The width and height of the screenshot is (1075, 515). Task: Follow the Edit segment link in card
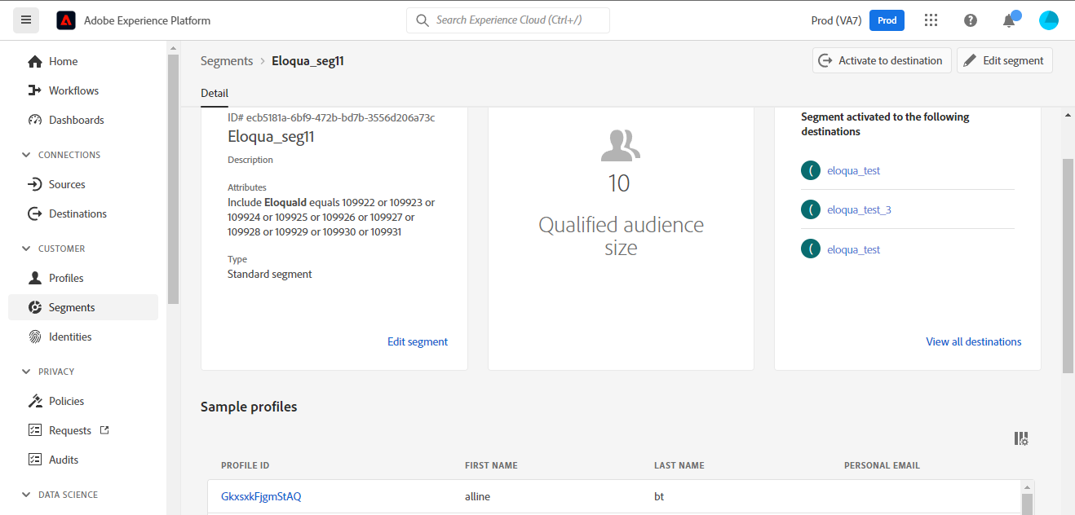coord(418,341)
